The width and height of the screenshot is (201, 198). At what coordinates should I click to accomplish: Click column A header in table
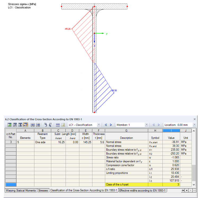tap(25, 131)
